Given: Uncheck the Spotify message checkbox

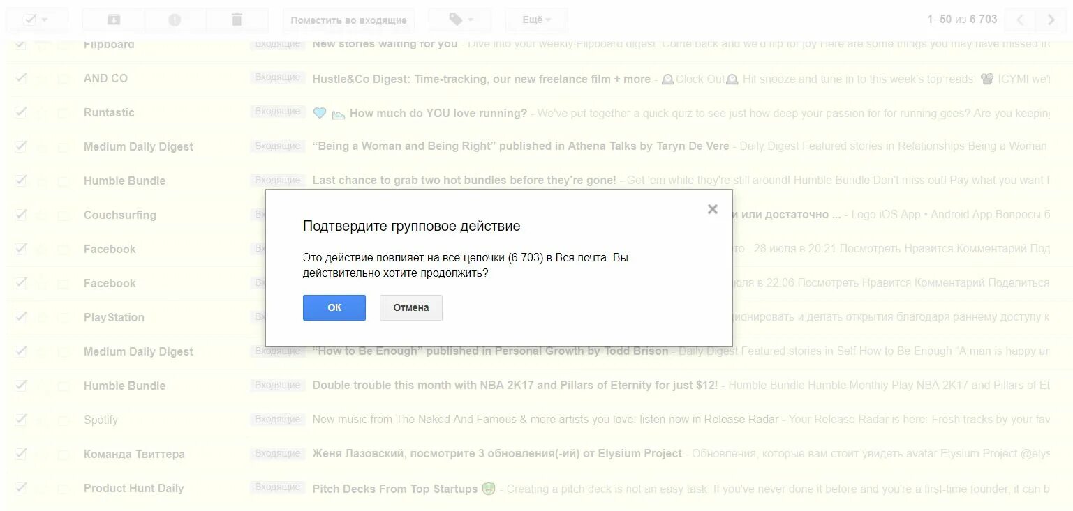Looking at the screenshot, I should click(20, 420).
